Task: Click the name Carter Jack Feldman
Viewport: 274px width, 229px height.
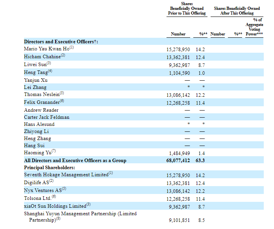Action: click(46, 117)
